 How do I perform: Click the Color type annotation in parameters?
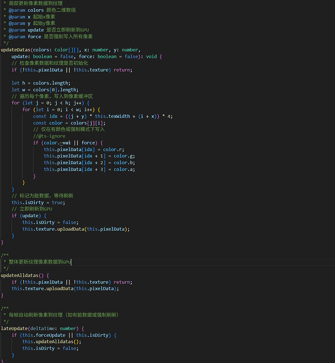[61, 50]
